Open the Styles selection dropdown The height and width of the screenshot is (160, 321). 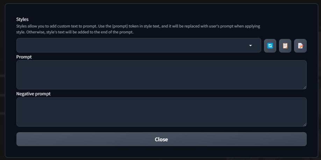pyautogui.click(x=139, y=45)
